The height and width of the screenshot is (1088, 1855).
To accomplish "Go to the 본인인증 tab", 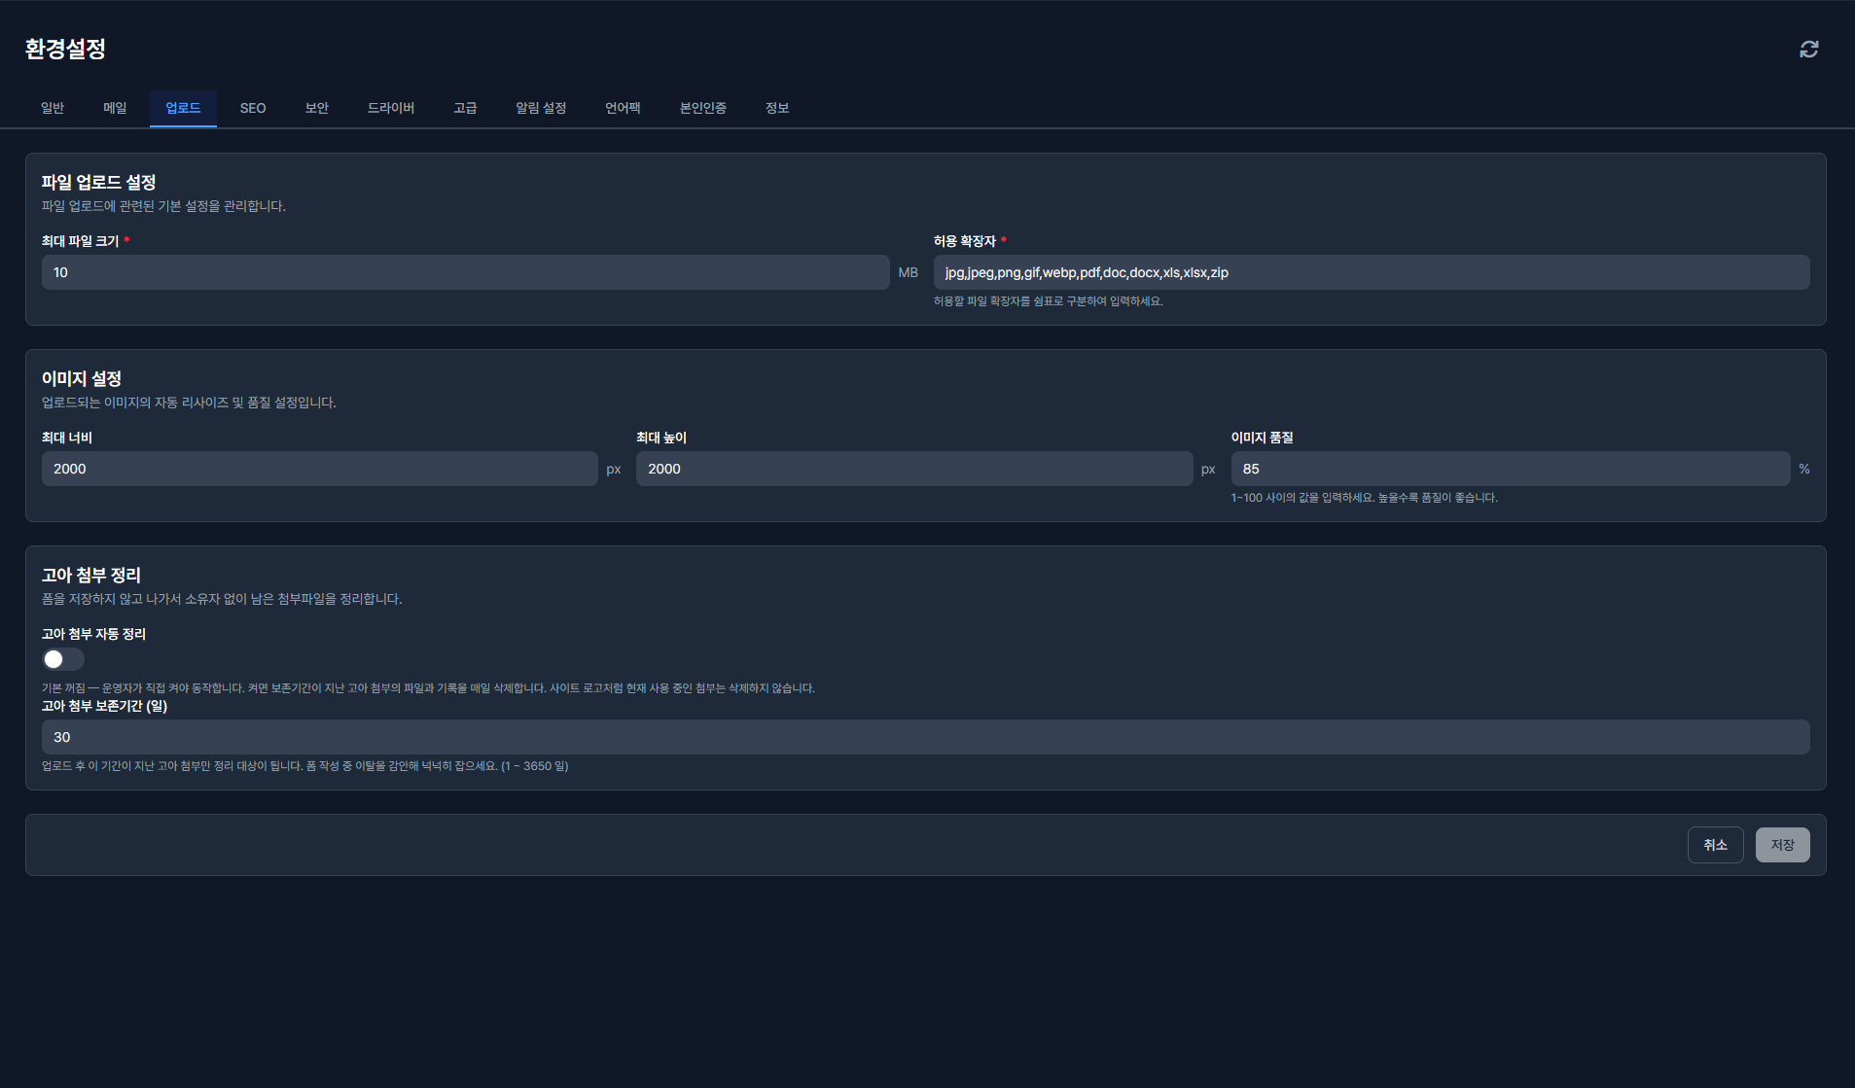I will (703, 108).
